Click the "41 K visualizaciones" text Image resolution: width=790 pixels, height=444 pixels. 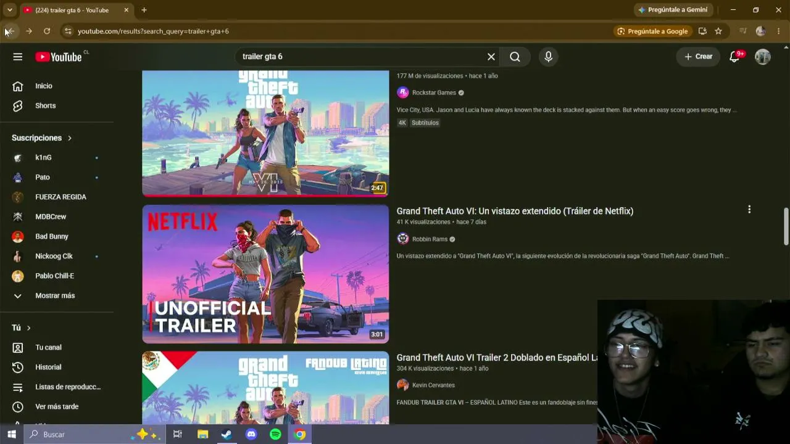[423, 222]
